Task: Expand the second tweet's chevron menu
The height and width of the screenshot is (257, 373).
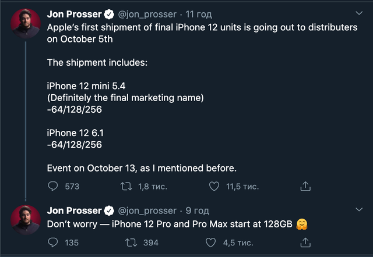Action: [359, 210]
